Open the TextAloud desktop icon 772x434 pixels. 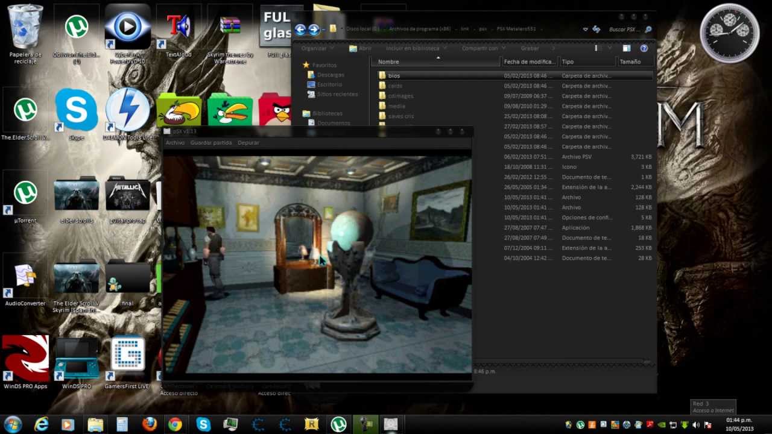pos(179,31)
